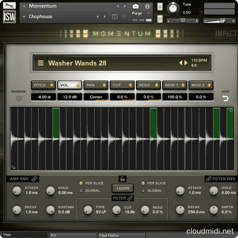Viewport: 238px width, 238px height.
Task: Click the AMP ENV link chain icon
Action: coord(34,179)
